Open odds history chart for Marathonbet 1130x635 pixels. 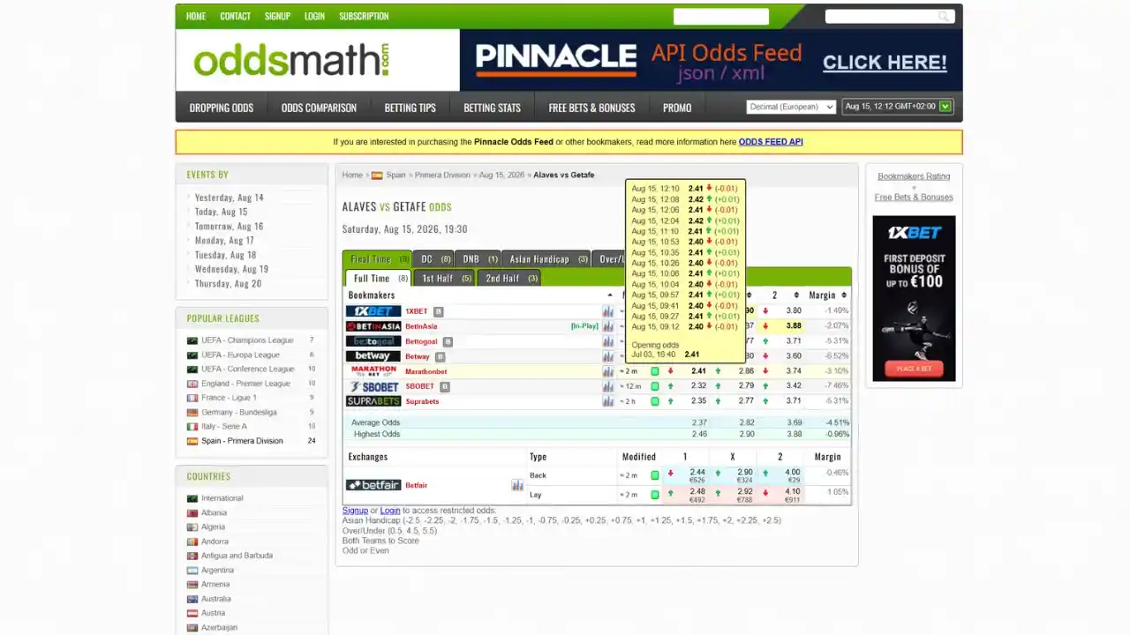click(x=607, y=371)
